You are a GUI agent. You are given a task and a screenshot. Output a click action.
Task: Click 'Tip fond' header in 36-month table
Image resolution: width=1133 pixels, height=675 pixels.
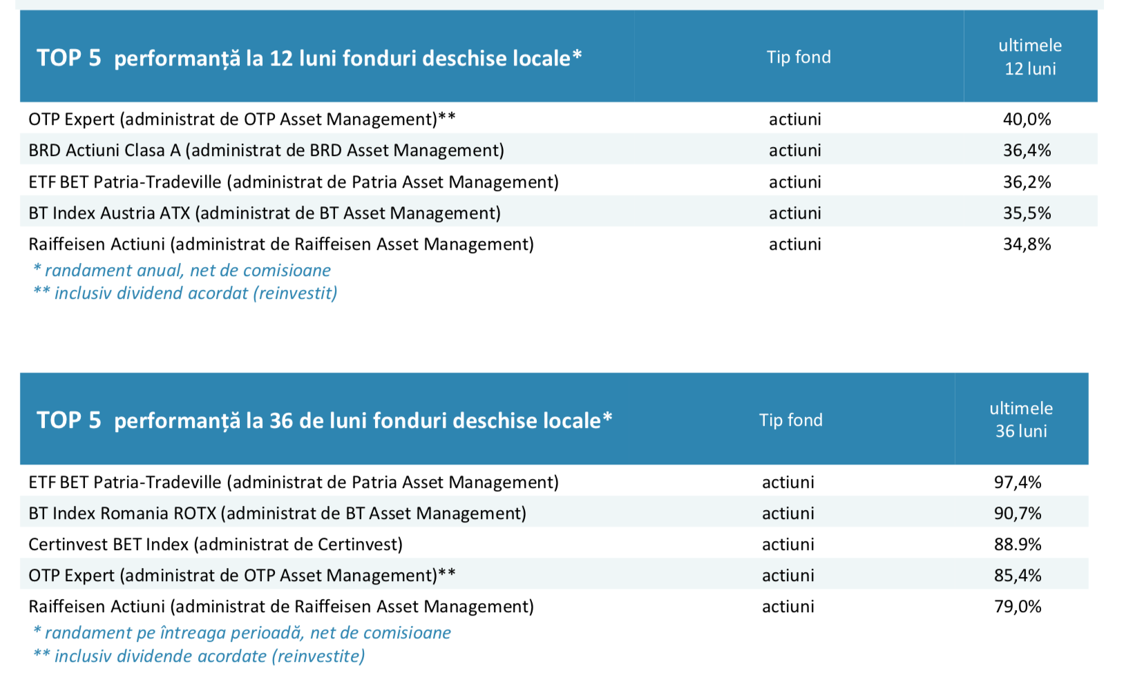(x=791, y=420)
